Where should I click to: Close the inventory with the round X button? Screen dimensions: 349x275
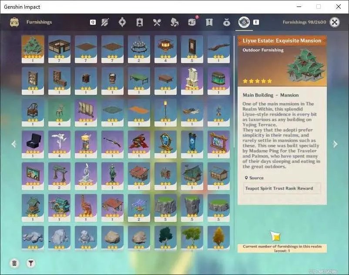pyautogui.click(x=335, y=22)
